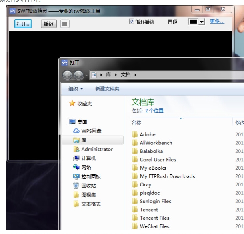
Task: Select 桌面 in the navigation tree
Action: [82, 122]
